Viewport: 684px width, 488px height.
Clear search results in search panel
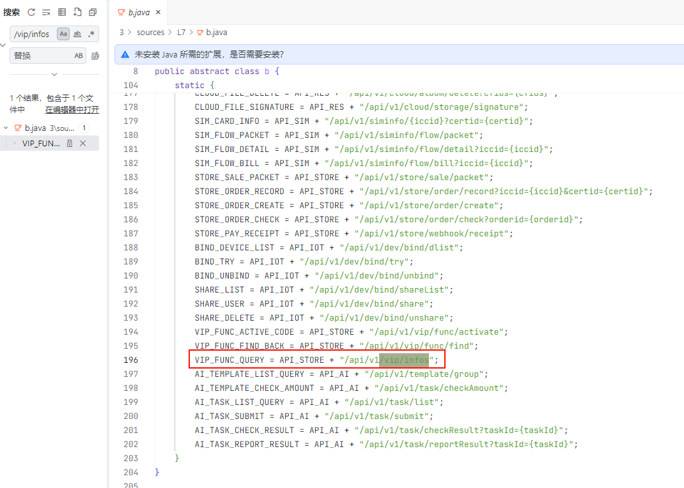[46, 12]
